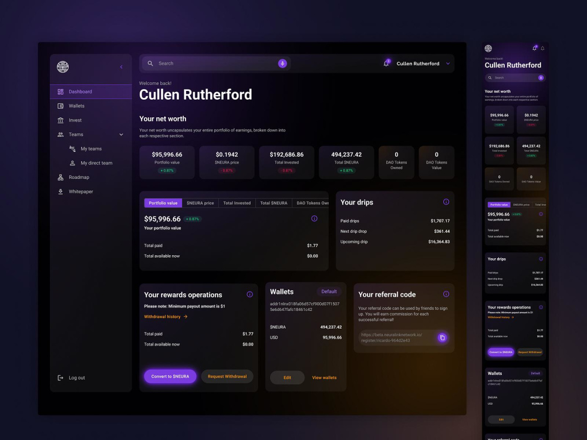Collapse the Teams submenu chevron

click(122, 134)
